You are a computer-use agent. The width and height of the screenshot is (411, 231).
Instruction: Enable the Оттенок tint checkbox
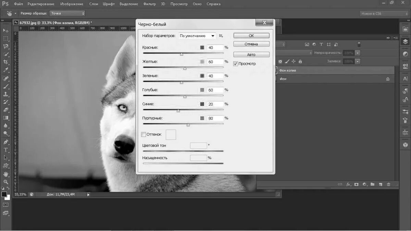click(x=144, y=134)
